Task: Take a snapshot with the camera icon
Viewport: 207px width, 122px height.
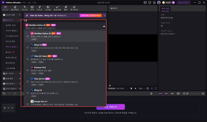Action: point(147,88)
